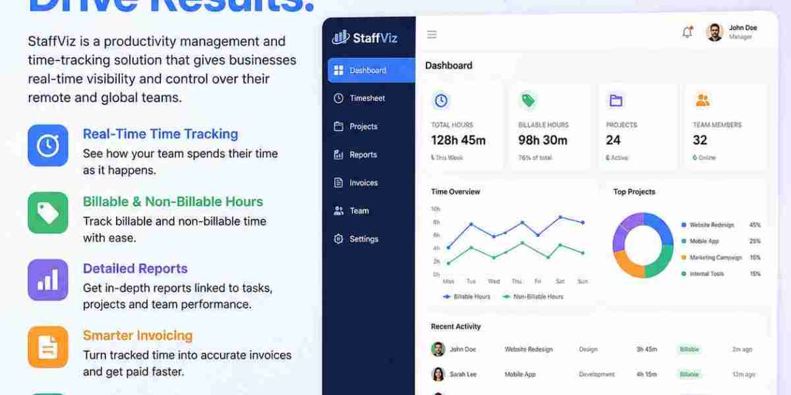This screenshot has width=791, height=395.
Task: Click the Non-Billable Hours chart legend entry
Action: [x=533, y=297]
